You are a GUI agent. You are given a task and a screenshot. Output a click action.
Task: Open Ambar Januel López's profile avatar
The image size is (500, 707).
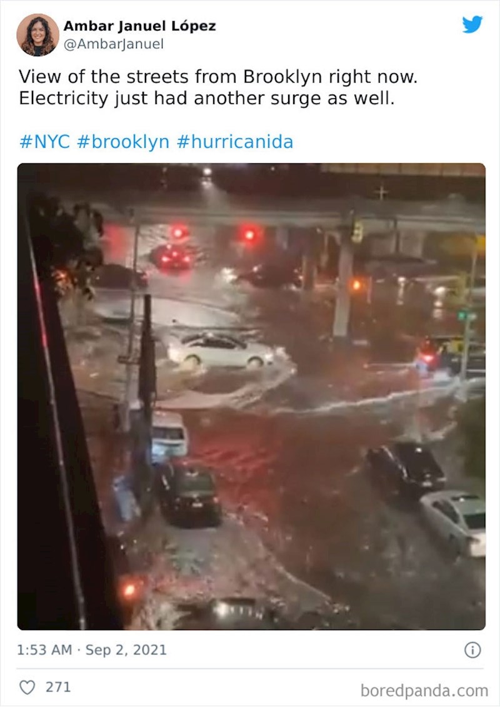[x=38, y=34]
